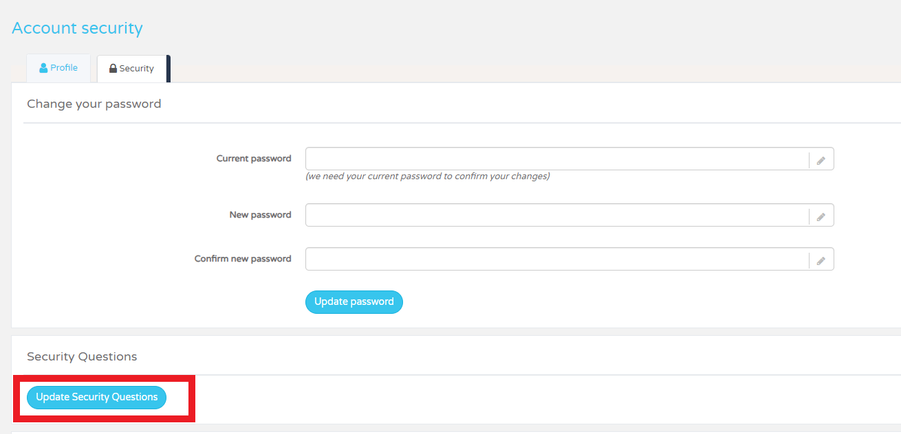Screen dimensions: 901x434
Task: Click the pencil icon beside Confirm new password
Action: [821, 259]
